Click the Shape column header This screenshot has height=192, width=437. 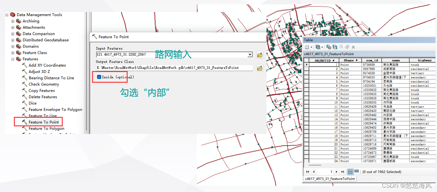coord(351,60)
